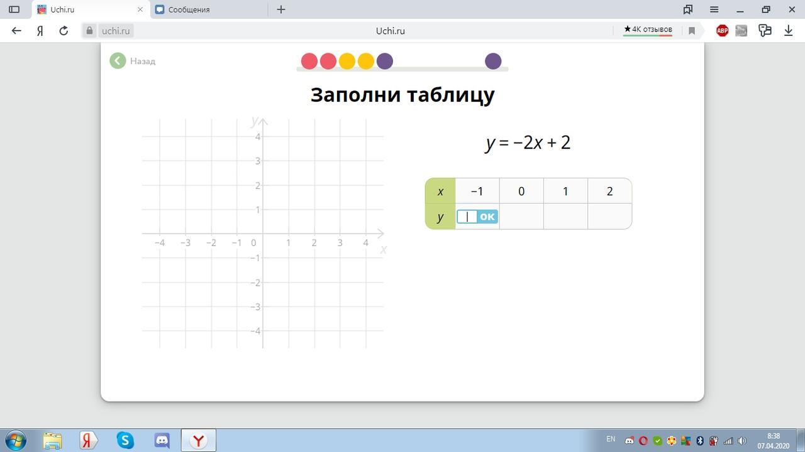Open the volume speaker tray icon
This screenshot has height=452, width=805.
(x=742, y=441)
